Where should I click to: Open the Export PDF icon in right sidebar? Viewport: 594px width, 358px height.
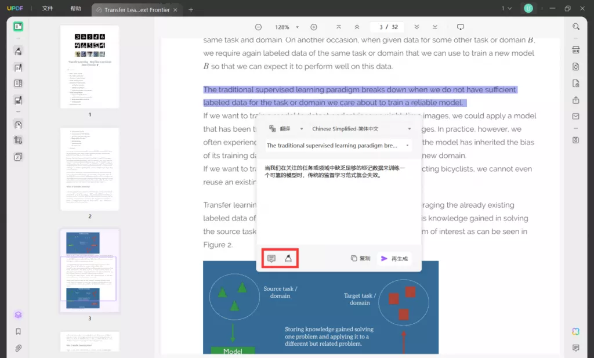(x=576, y=67)
